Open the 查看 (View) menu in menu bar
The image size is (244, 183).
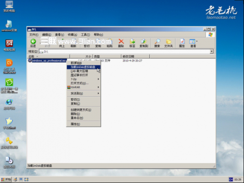[x=60, y=35]
